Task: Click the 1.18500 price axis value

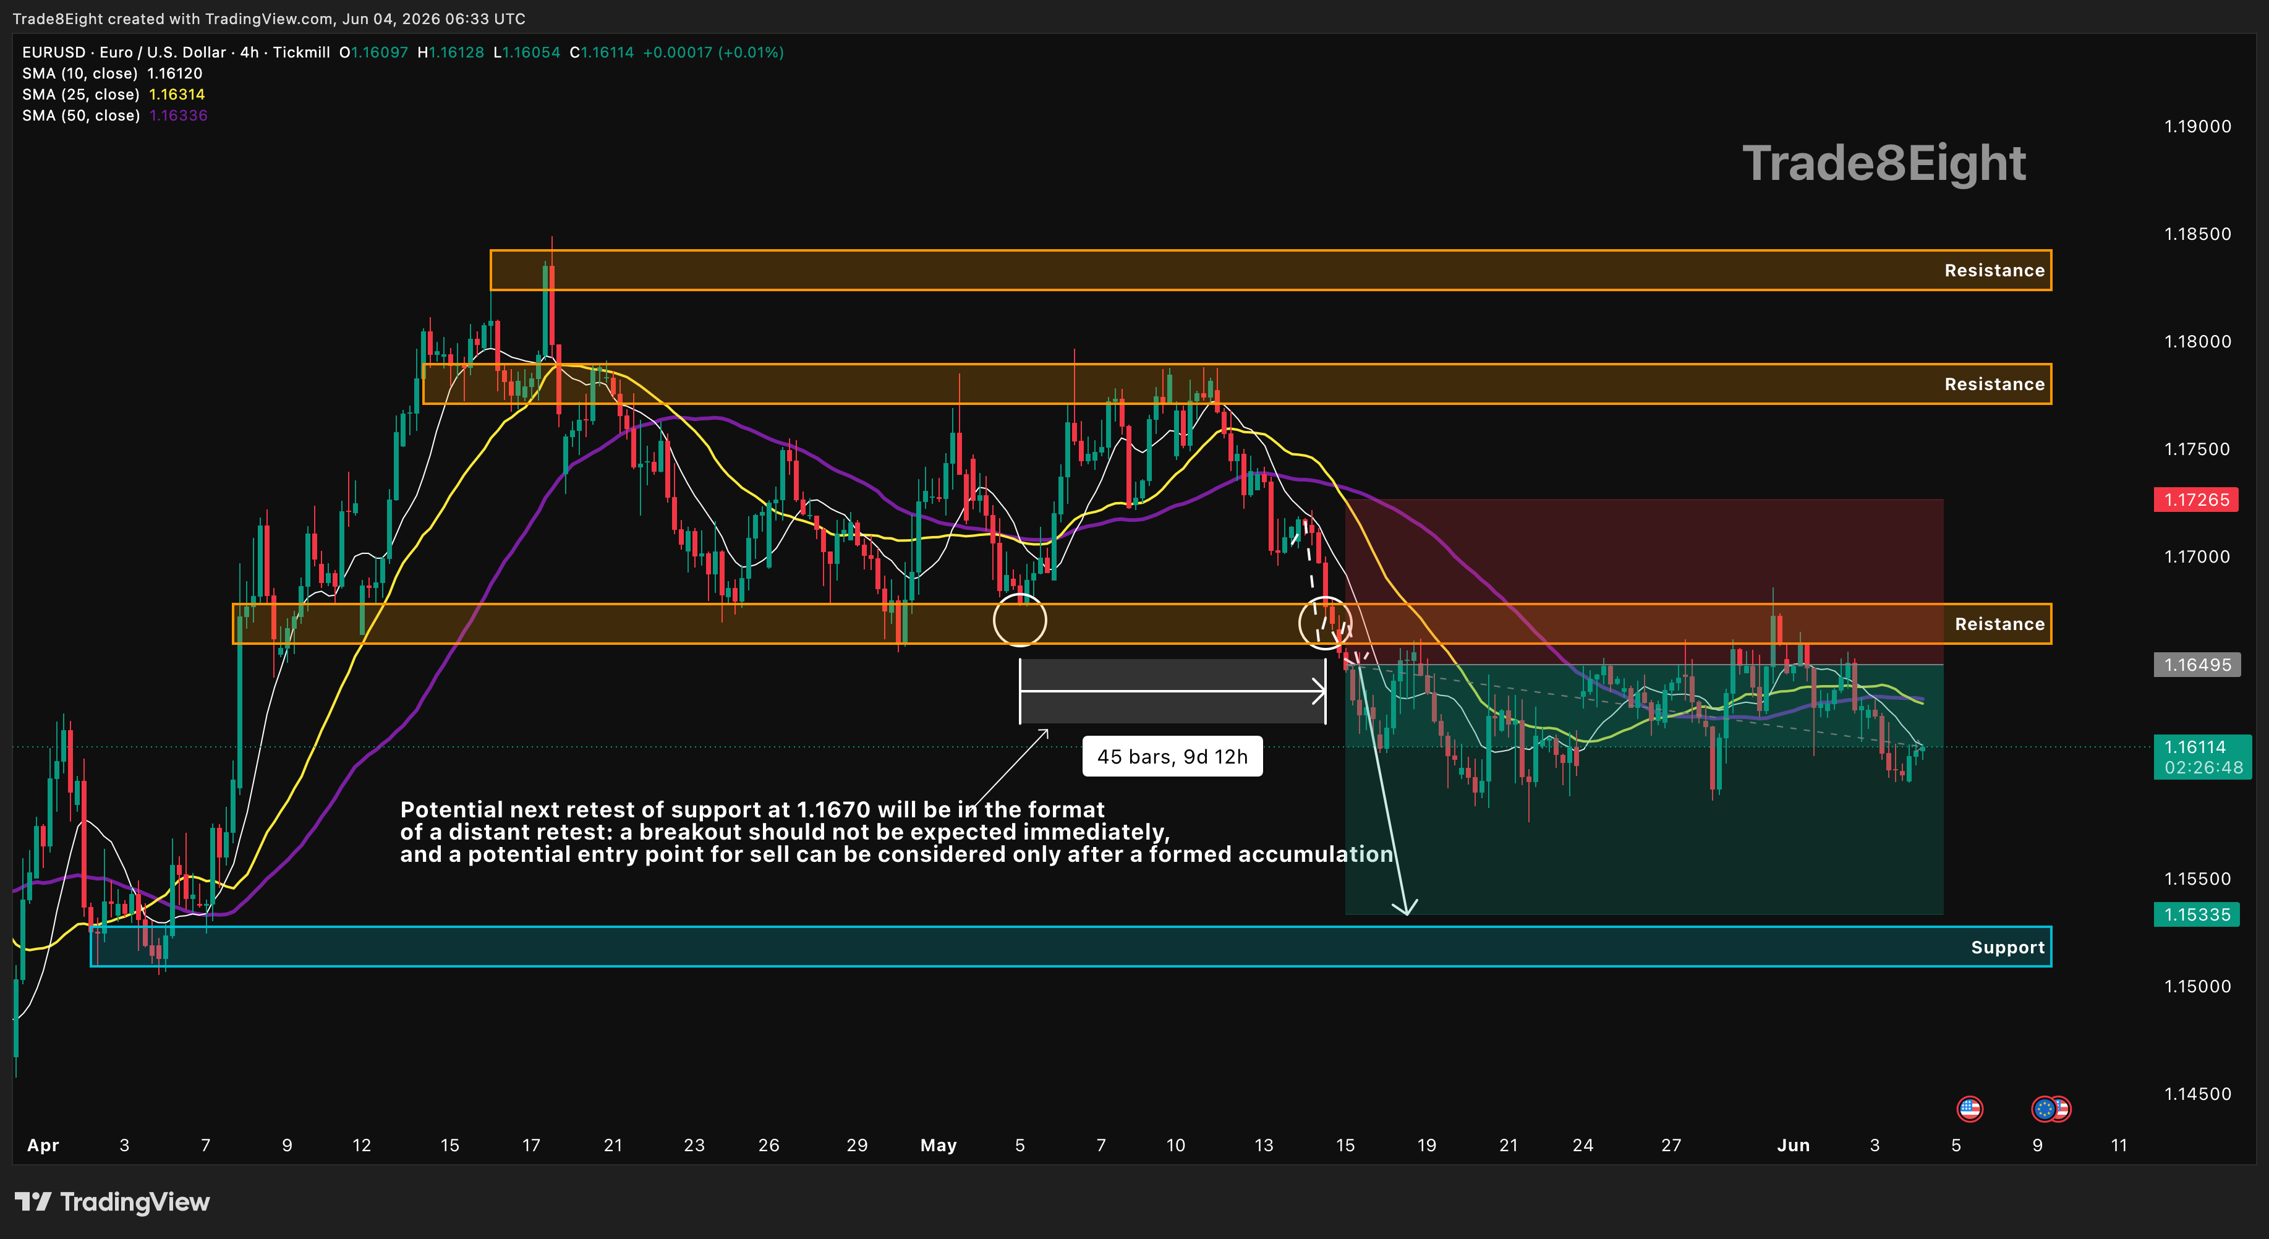Action: pos(2198,234)
